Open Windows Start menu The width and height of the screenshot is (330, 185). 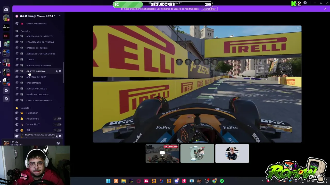[x=108, y=181]
